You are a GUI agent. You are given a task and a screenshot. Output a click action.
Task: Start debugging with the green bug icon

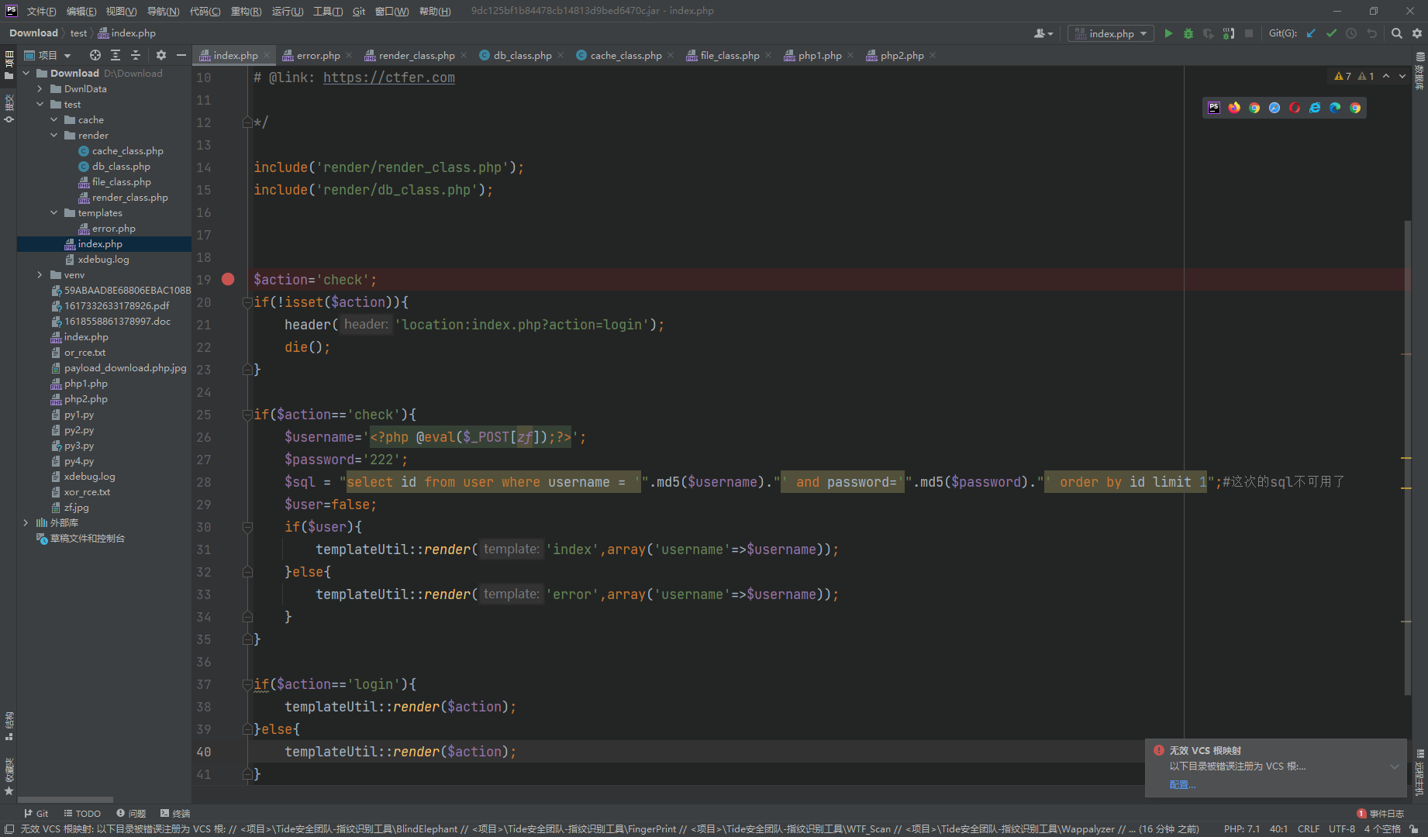coord(1188,33)
